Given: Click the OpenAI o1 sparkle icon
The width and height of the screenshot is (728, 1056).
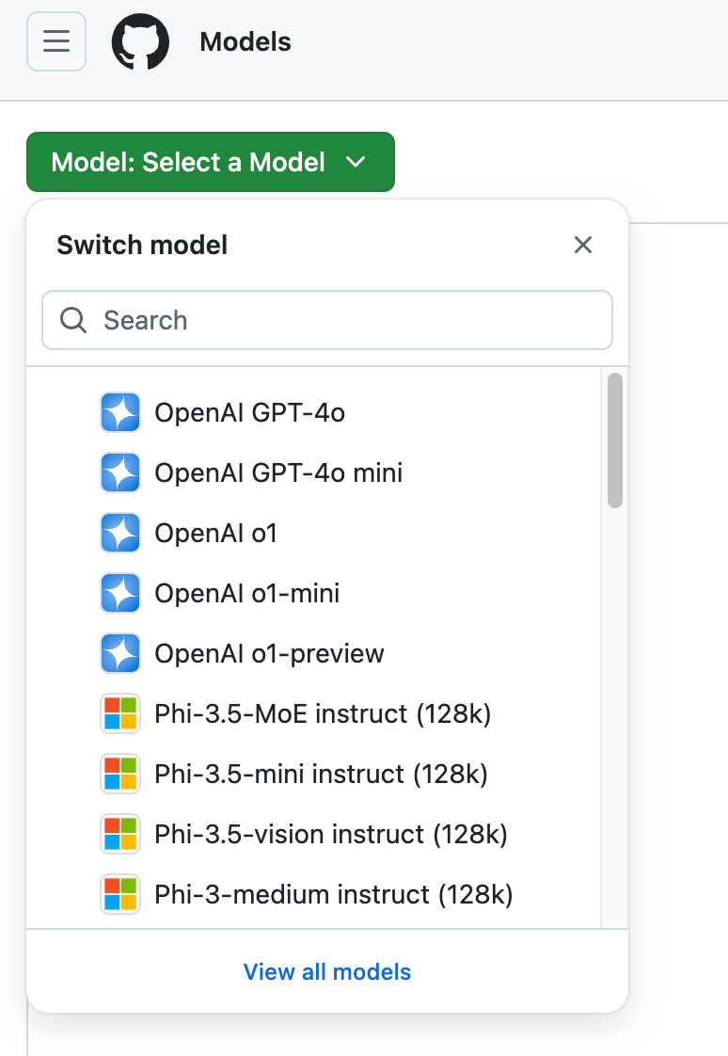Looking at the screenshot, I should point(120,533).
